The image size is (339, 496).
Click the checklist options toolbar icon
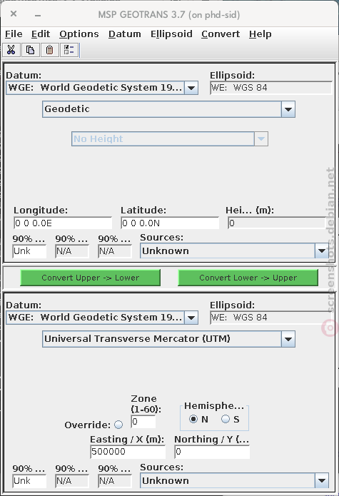tap(69, 50)
